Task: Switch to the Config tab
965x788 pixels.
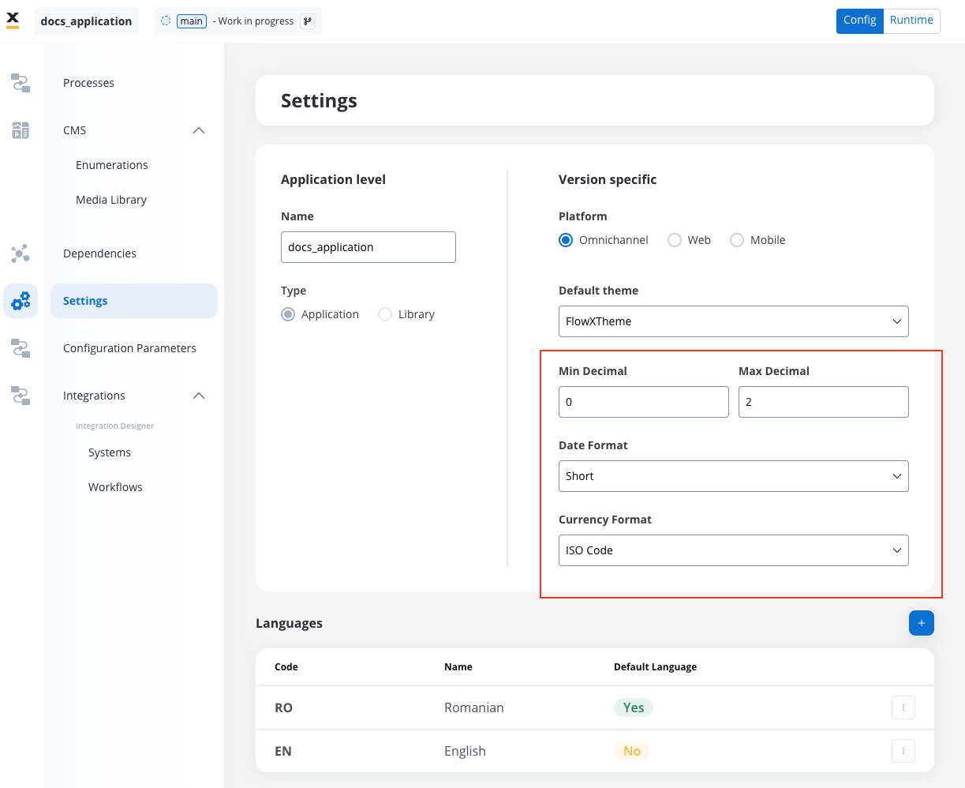Action: click(x=860, y=21)
